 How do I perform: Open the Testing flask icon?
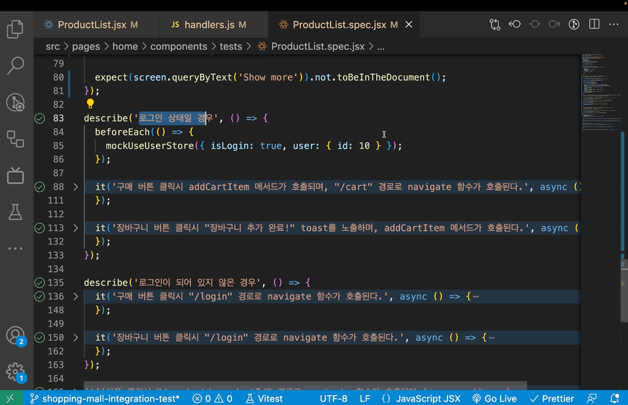[15, 211]
